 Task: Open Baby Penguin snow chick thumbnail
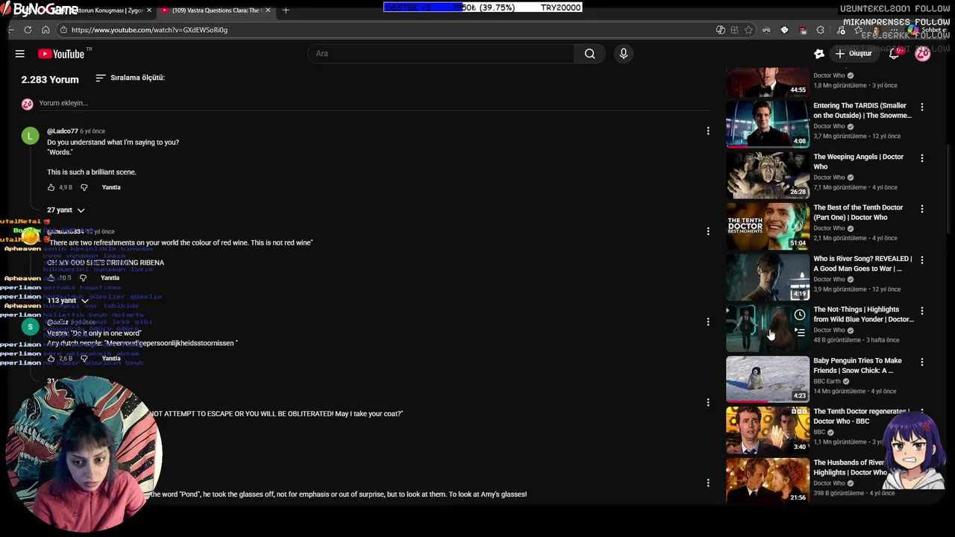pos(768,379)
